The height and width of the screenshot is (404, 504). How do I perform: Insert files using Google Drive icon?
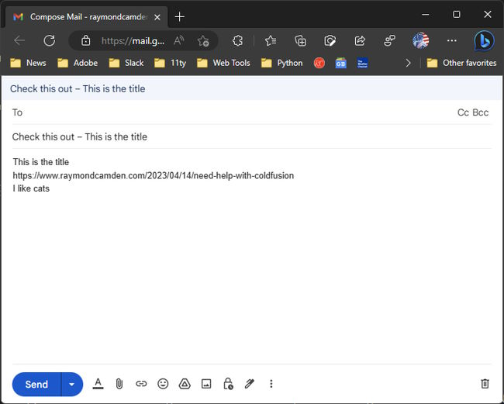185,383
